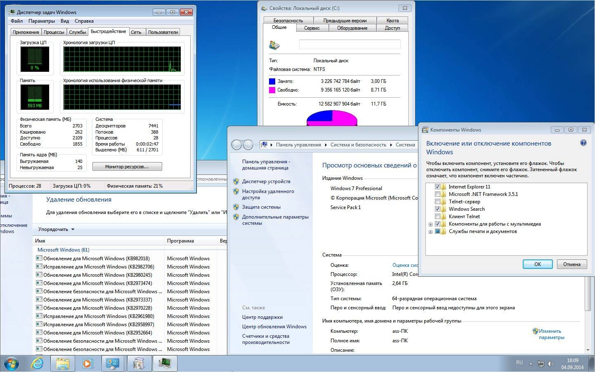Screen dimensions: 595x372
Task: Open the Безопасность tab in disk properties
Action: [x=288, y=20]
